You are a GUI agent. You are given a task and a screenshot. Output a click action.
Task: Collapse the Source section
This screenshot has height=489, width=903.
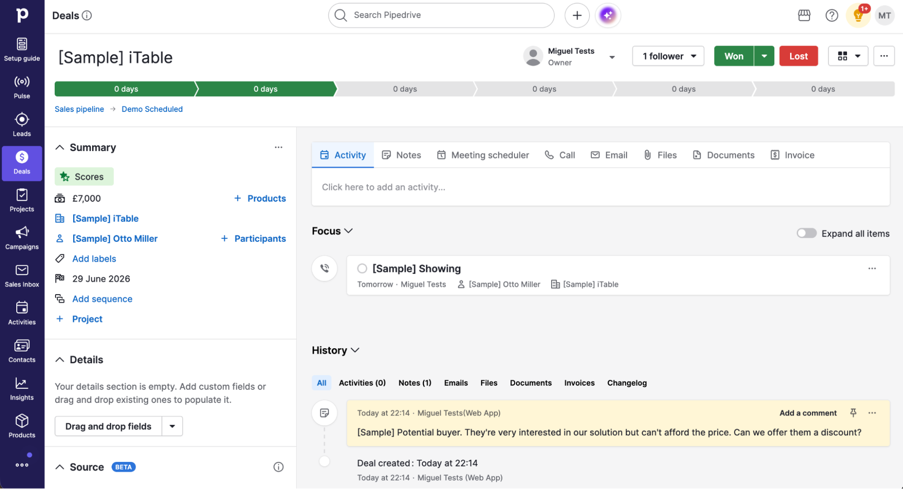(60, 467)
